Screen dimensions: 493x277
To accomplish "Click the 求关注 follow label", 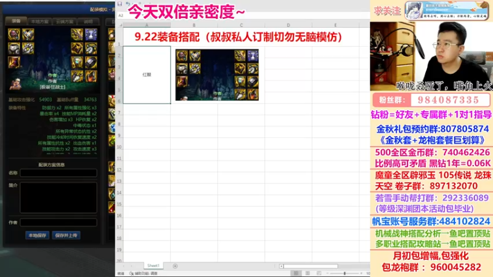I will tap(387, 10).
